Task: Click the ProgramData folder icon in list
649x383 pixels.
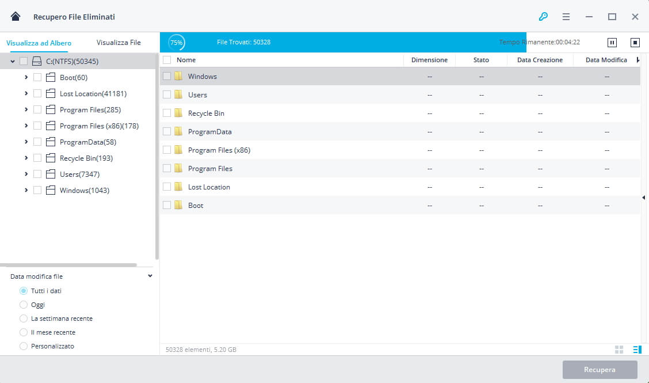Action: [178, 131]
